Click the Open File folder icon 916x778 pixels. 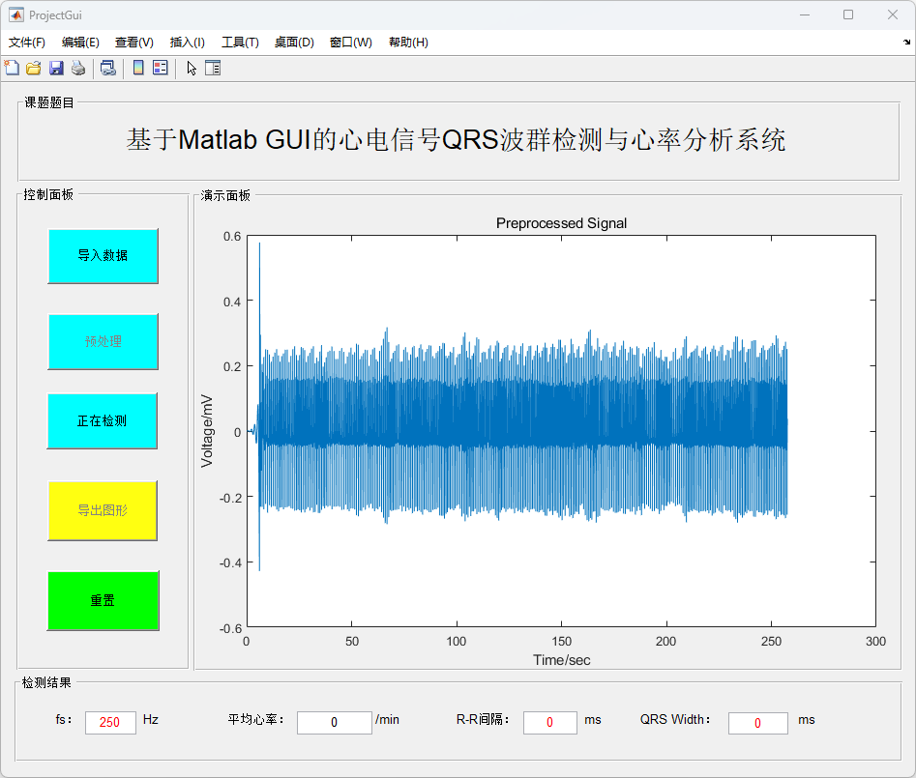point(33,68)
